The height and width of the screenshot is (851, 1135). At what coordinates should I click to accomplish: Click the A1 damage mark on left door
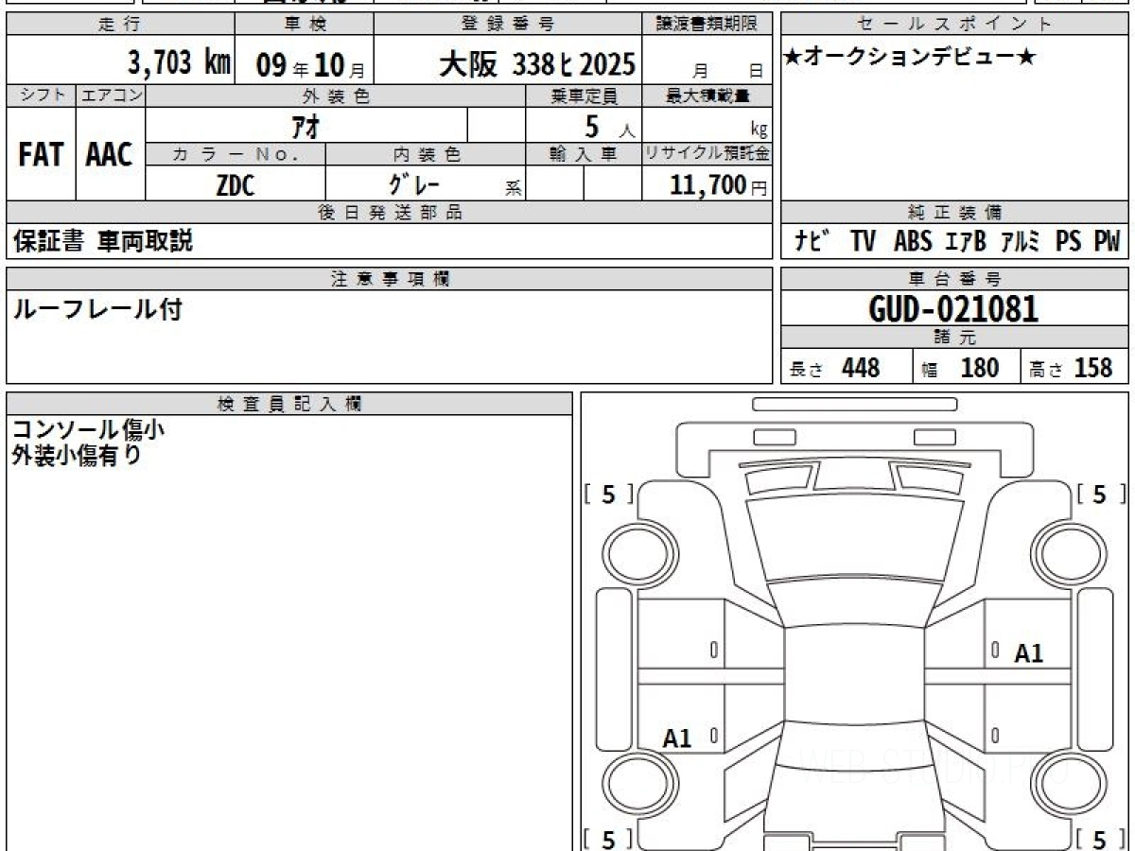[x=677, y=738]
